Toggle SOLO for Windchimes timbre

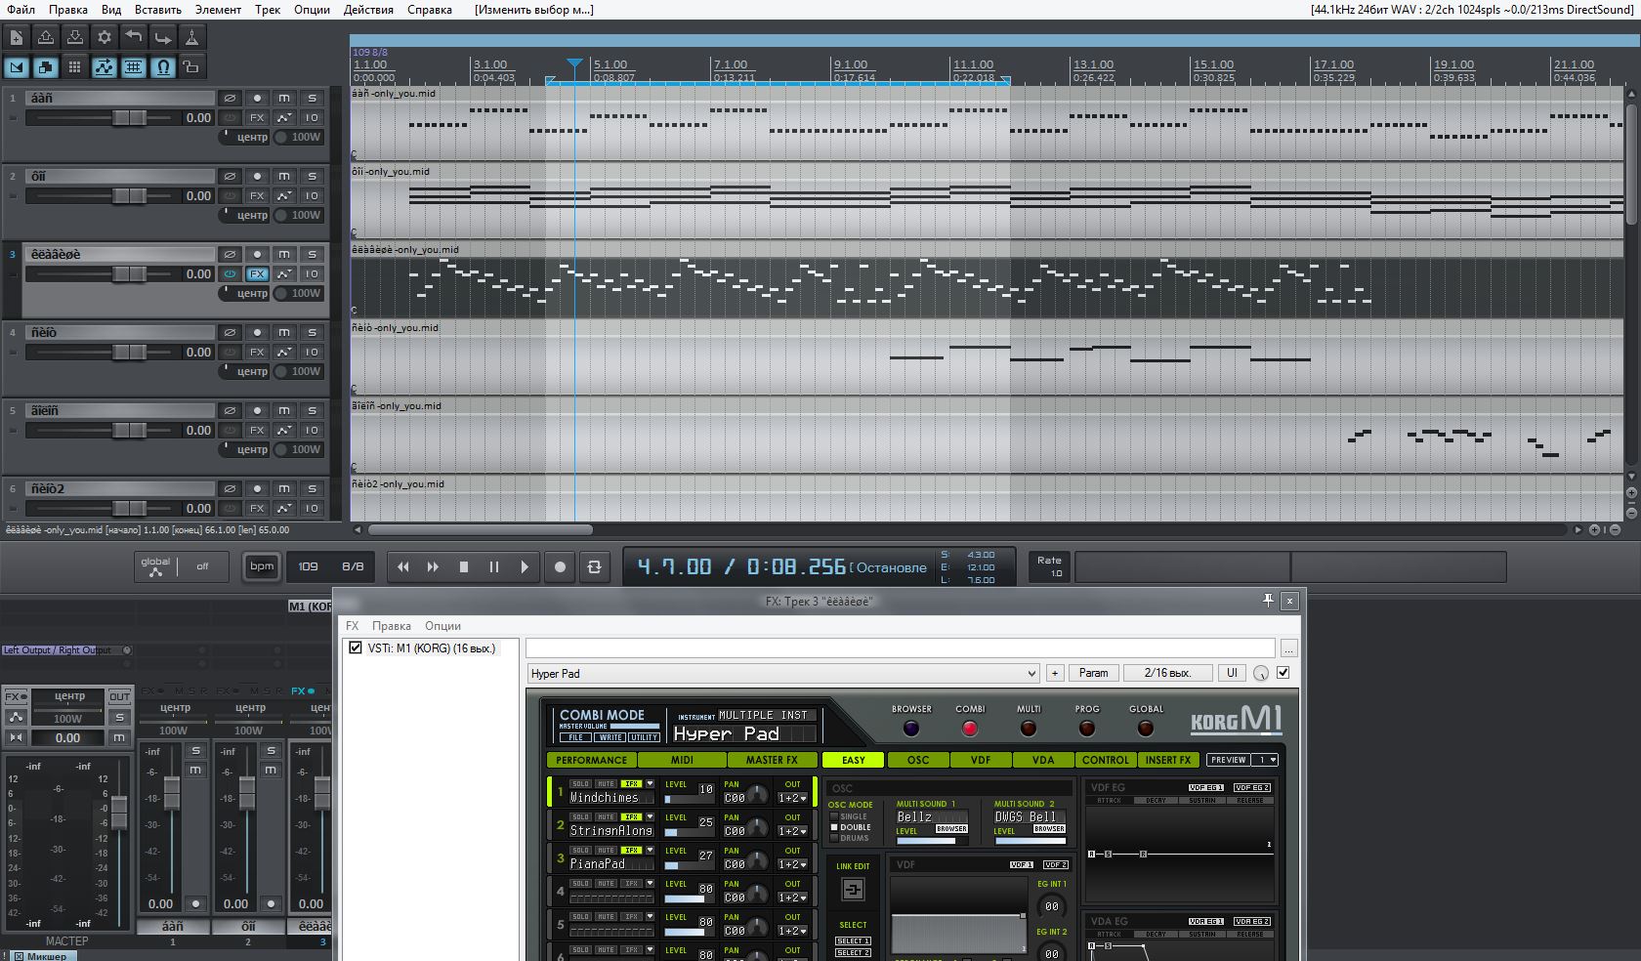point(580,784)
